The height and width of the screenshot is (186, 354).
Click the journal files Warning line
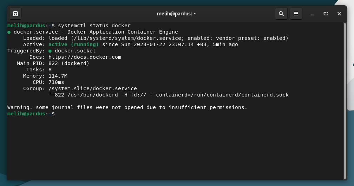click(127, 107)
